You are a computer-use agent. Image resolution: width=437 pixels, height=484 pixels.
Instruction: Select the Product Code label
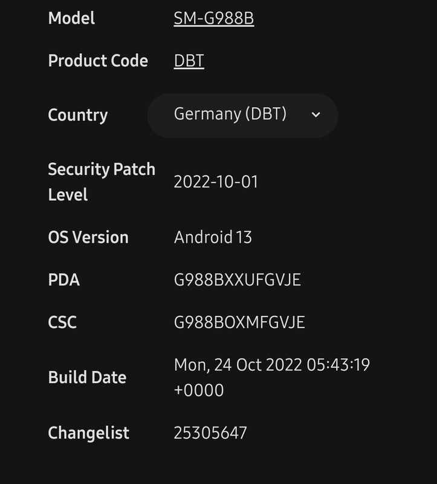(98, 61)
